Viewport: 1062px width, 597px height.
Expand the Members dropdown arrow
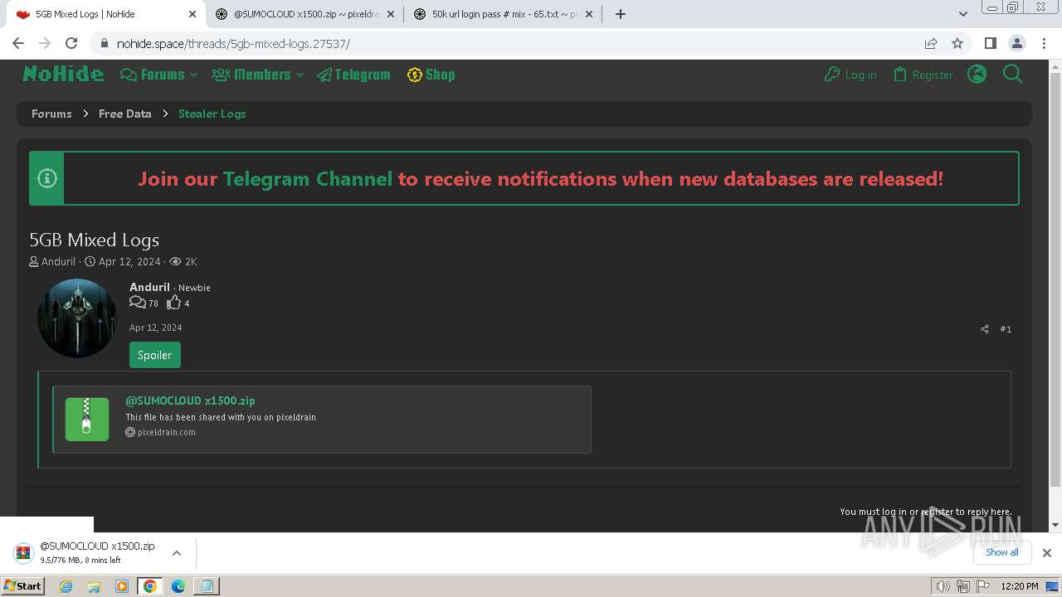click(x=300, y=75)
